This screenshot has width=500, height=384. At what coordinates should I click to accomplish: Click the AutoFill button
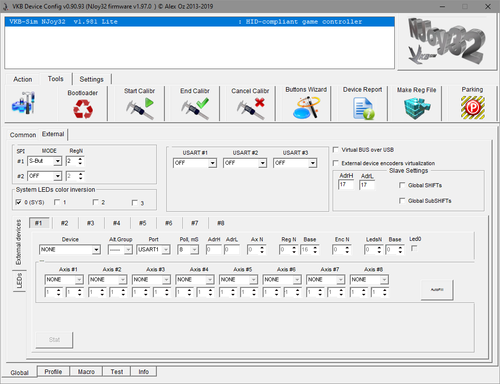click(437, 290)
